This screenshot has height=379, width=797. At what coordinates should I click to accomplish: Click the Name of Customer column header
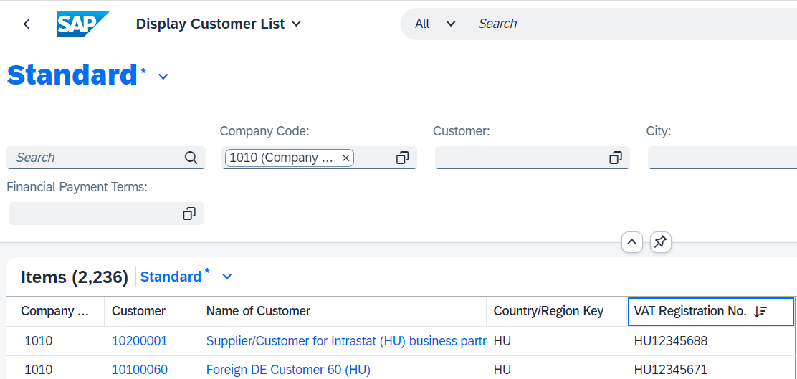click(343, 311)
